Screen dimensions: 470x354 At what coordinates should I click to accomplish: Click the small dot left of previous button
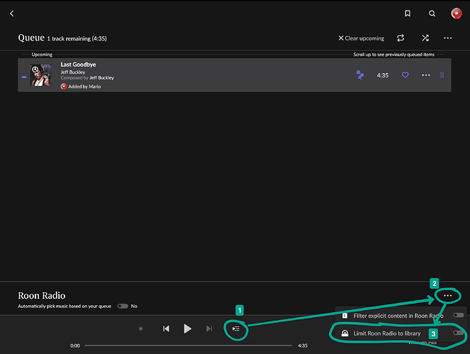(140, 328)
